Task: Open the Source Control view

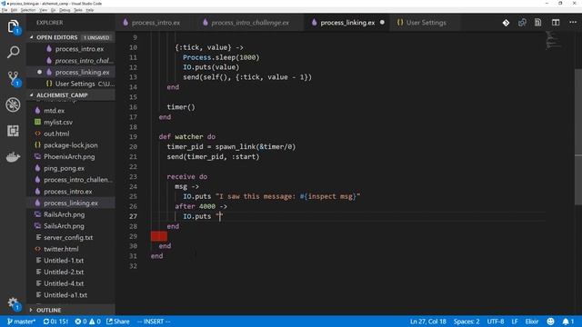Action: 13,79
